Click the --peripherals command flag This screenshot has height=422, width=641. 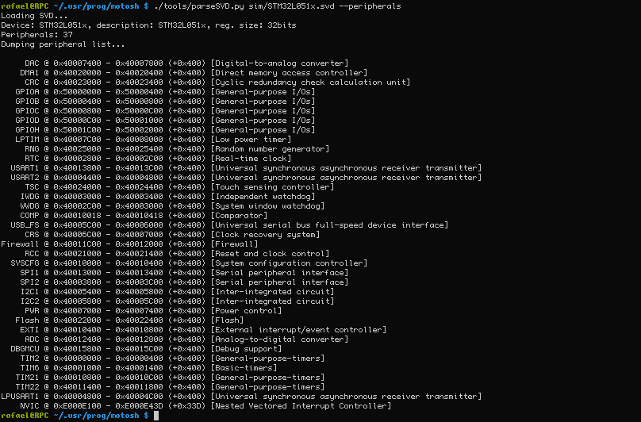pyautogui.click(x=370, y=6)
